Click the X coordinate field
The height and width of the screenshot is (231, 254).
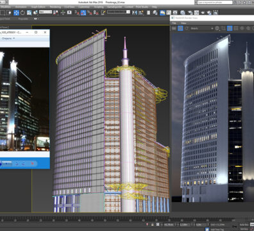[x=169, y=225]
